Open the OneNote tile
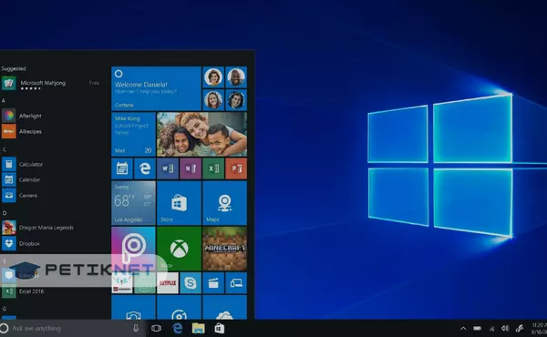 point(191,168)
